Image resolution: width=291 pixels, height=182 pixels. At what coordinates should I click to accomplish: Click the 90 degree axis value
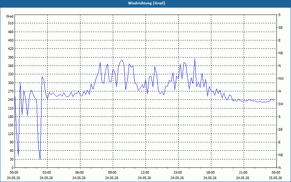coord(12,142)
